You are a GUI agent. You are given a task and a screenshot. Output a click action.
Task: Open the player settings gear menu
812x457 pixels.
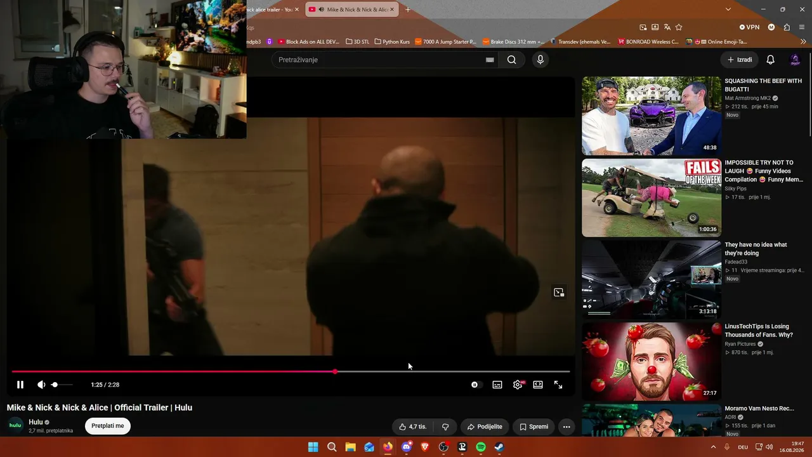pos(518,385)
